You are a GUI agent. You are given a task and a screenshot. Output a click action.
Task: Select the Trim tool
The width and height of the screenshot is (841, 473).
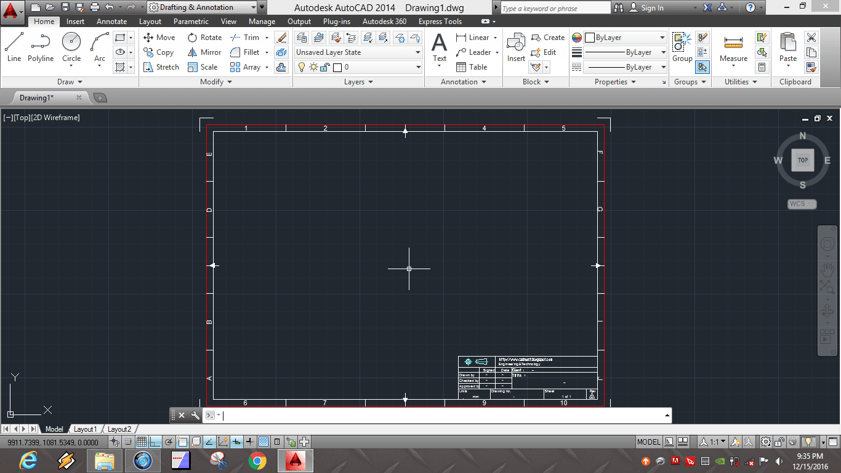(247, 37)
